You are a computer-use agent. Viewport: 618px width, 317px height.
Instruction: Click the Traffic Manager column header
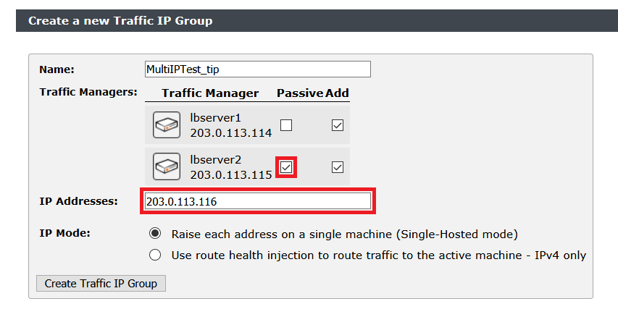coord(210,93)
